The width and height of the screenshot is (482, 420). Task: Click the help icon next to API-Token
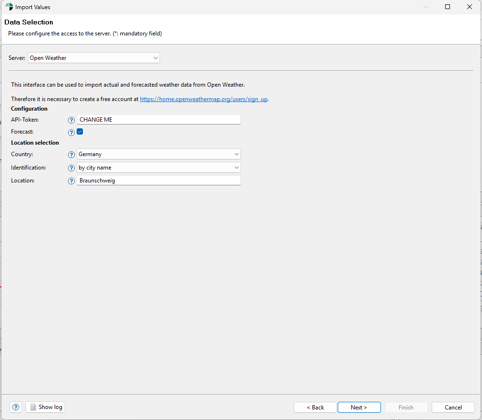[71, 120]
